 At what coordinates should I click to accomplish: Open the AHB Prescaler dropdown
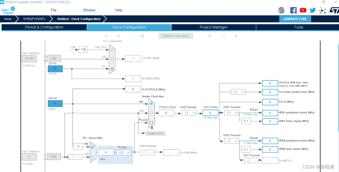(x=189, y=113)
